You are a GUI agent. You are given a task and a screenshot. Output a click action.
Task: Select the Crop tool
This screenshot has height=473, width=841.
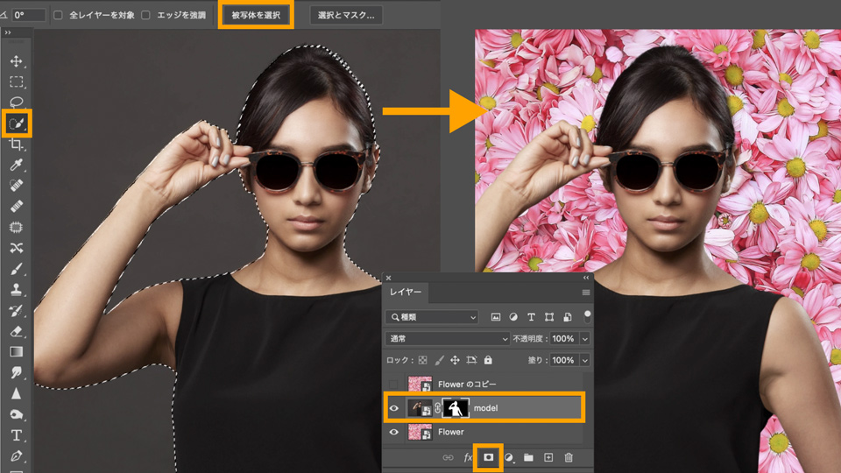(16, 145)
